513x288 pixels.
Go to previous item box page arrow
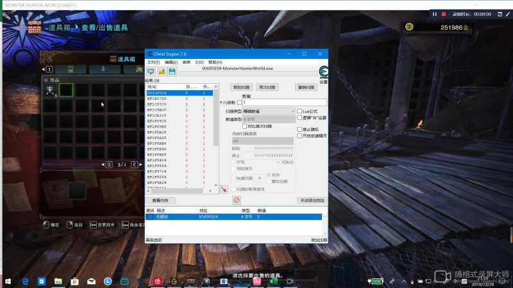point(103,164)
